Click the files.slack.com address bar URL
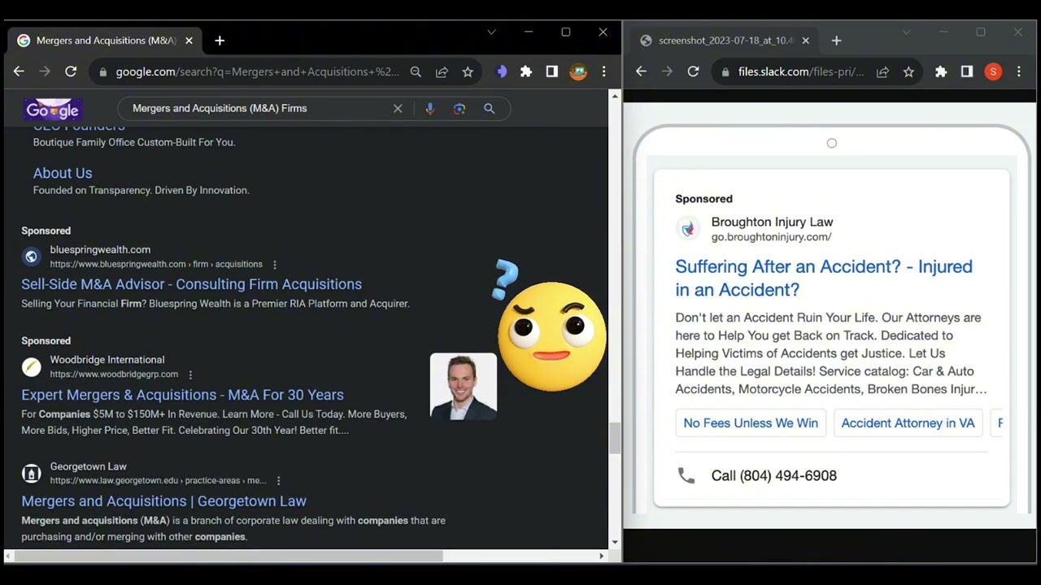 coord(800,71)
